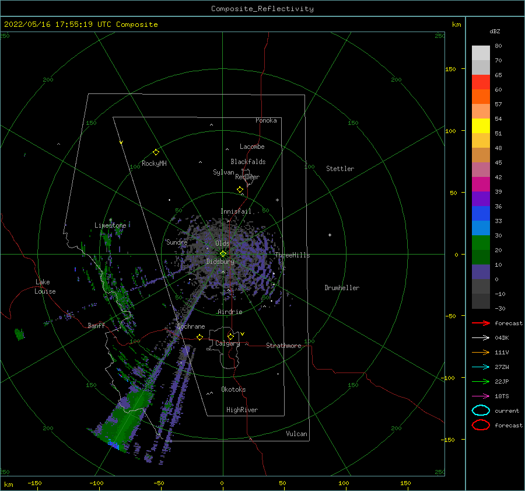Click the 0 value on the right axis
The width and height of the screenshot is (525, 491).
(x=456, y=255)
